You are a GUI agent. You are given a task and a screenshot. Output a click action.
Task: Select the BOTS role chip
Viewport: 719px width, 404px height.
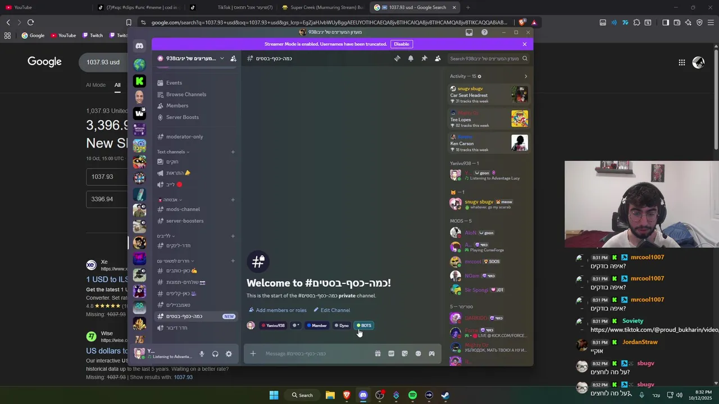pyautogui.click(x=364, y=325)
